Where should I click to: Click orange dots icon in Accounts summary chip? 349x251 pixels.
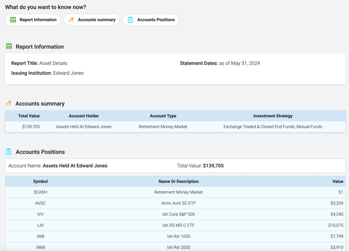click(x=71, y=20)
